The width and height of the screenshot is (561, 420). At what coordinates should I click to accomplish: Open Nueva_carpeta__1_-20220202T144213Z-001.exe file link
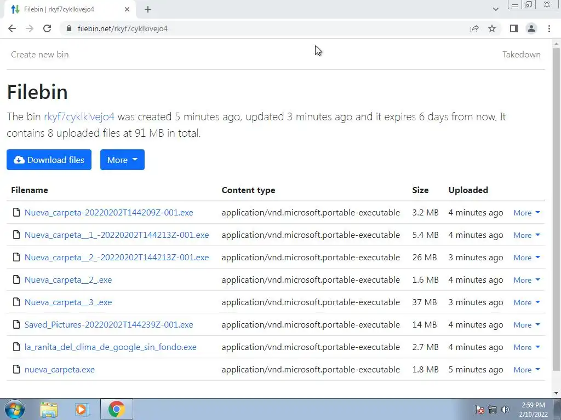(x=117, y=235)
